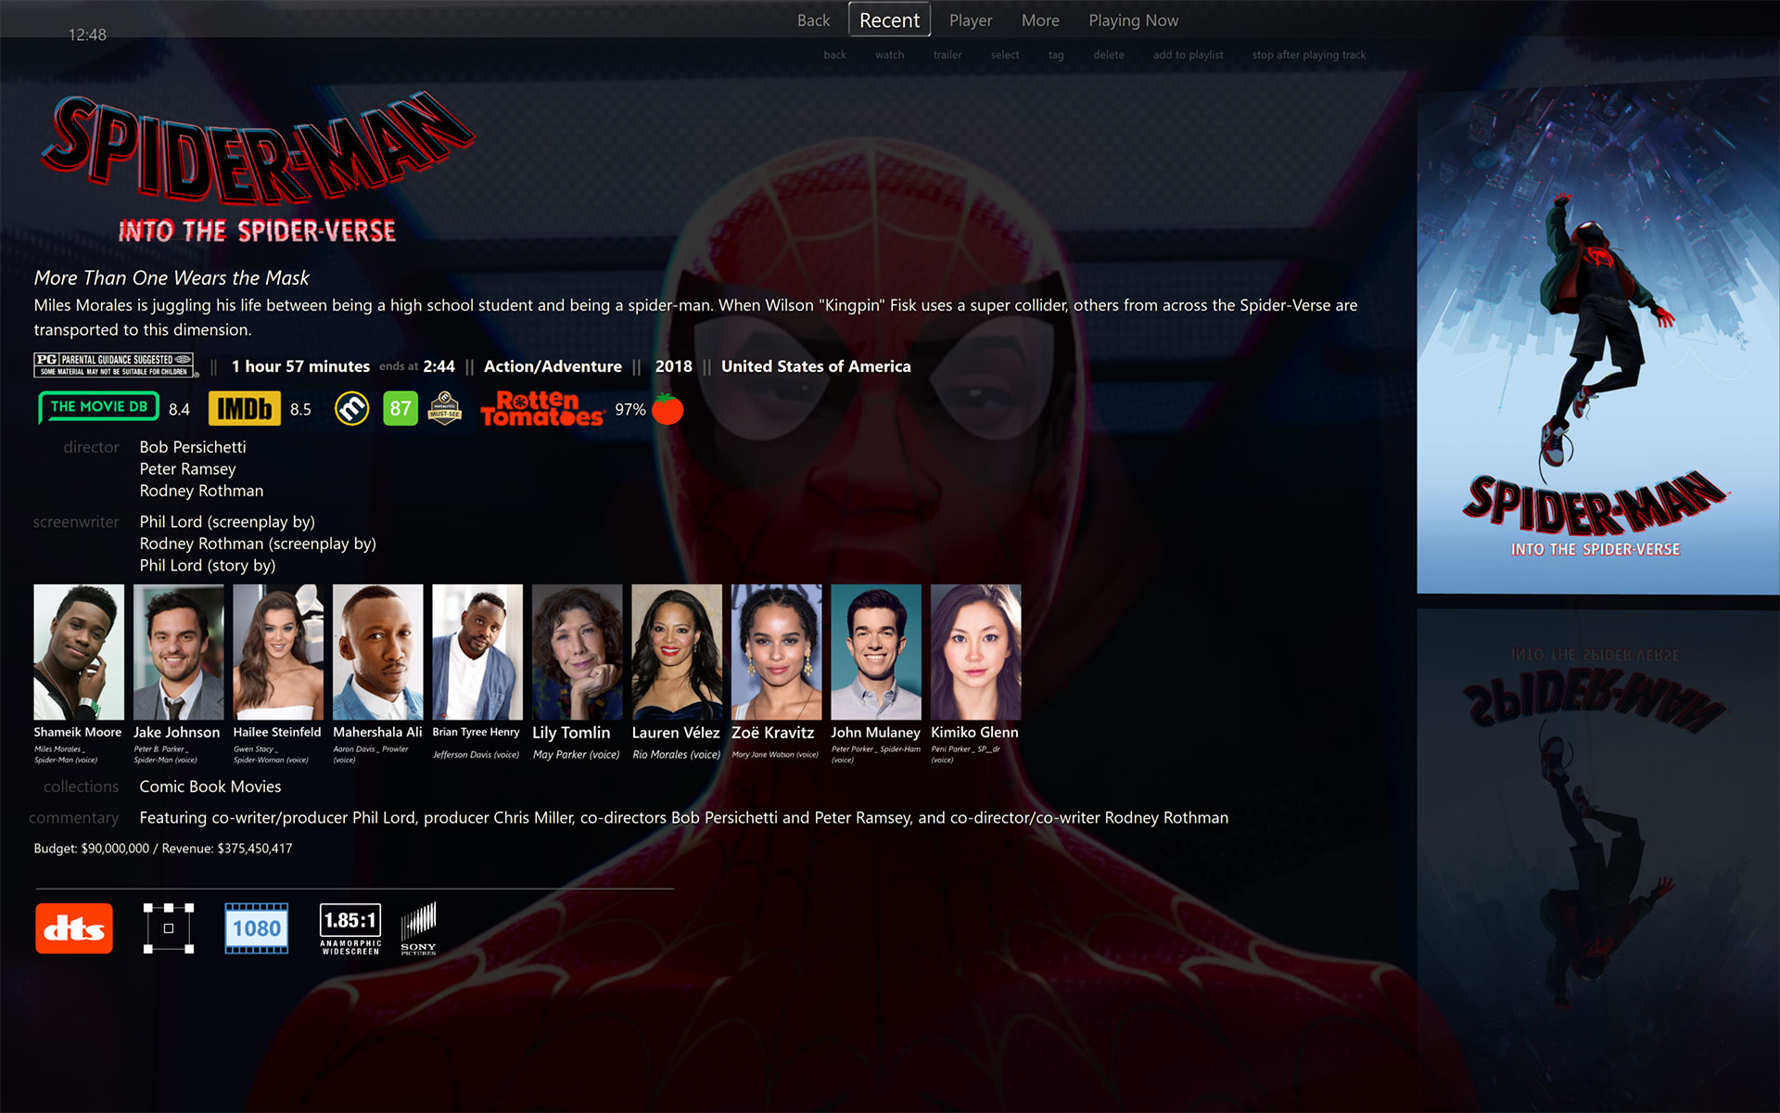Select director Peter Ramsey
Screen dimensions: 1780x1113
tap(187, 469)
